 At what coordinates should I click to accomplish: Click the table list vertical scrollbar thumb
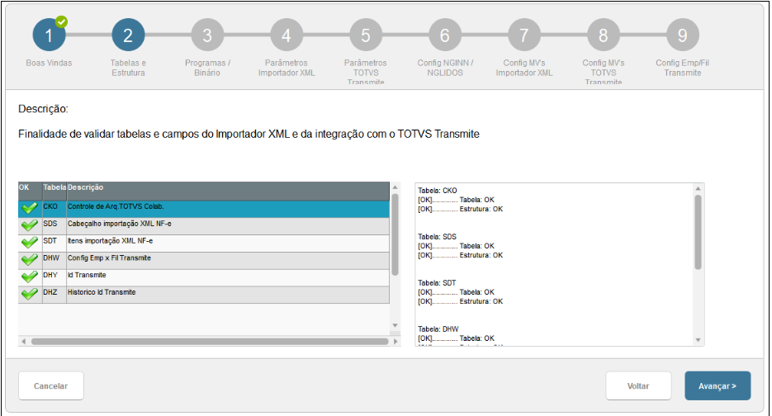pos(395,234)
